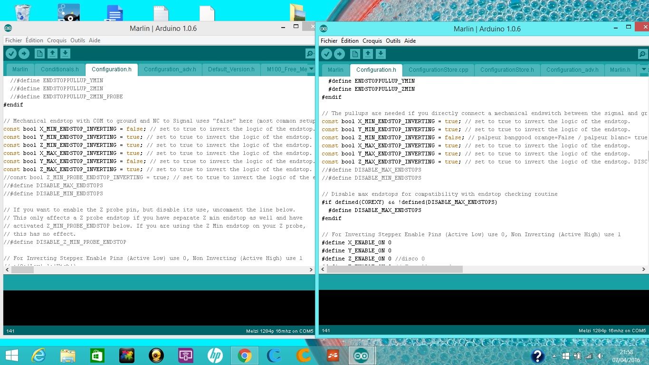Screen dimensions: 649x365
Task: Click the Arduino icon in the taskbar
Action: [x=361, y=355]
